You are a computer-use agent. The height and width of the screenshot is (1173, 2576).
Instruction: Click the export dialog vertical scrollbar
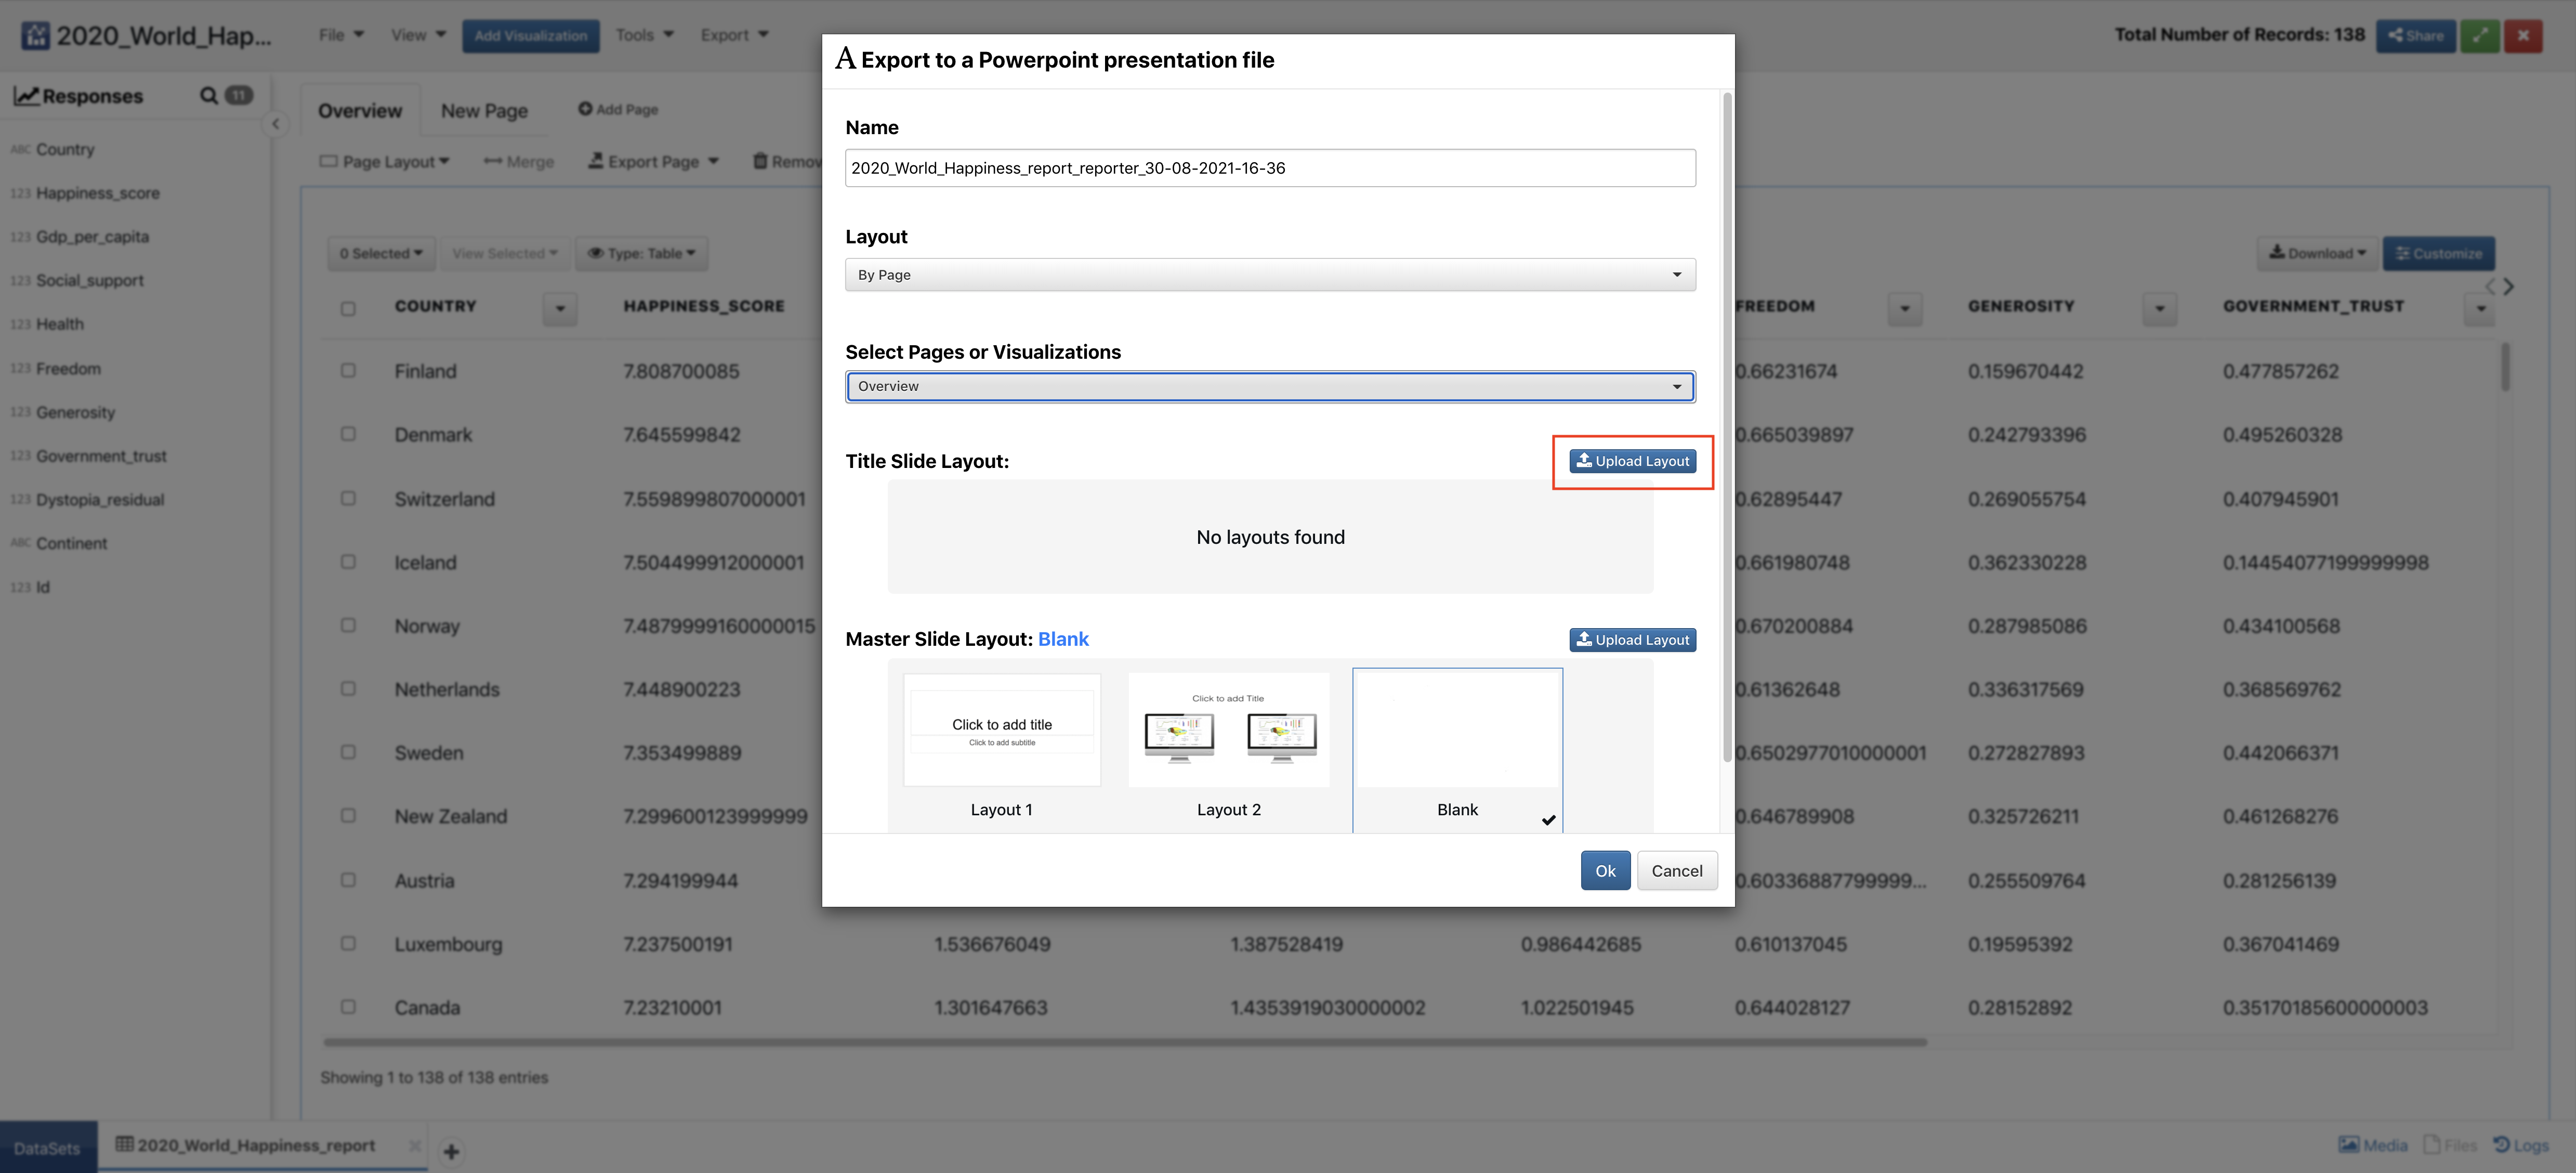pyautogui.click(x=1727, y=428)
